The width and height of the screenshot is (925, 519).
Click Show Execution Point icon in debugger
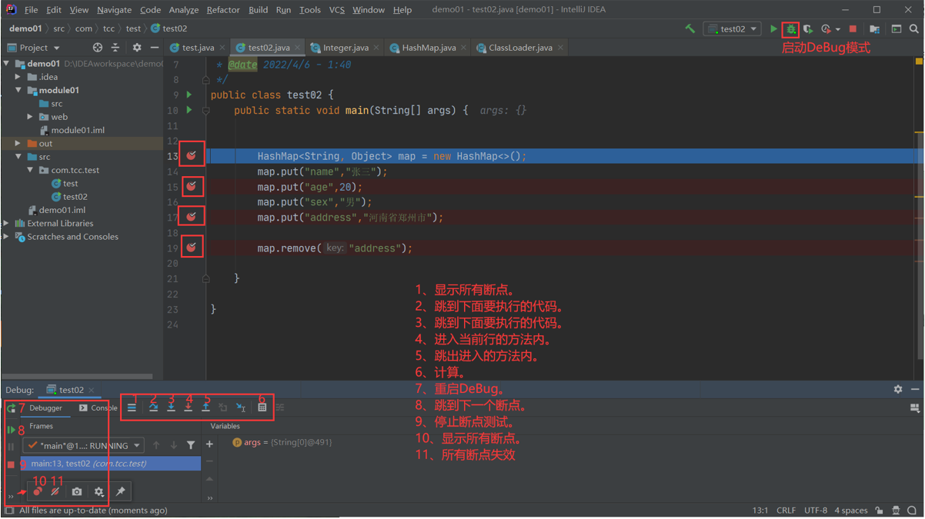pyautogui.click(x=132, y=408)
